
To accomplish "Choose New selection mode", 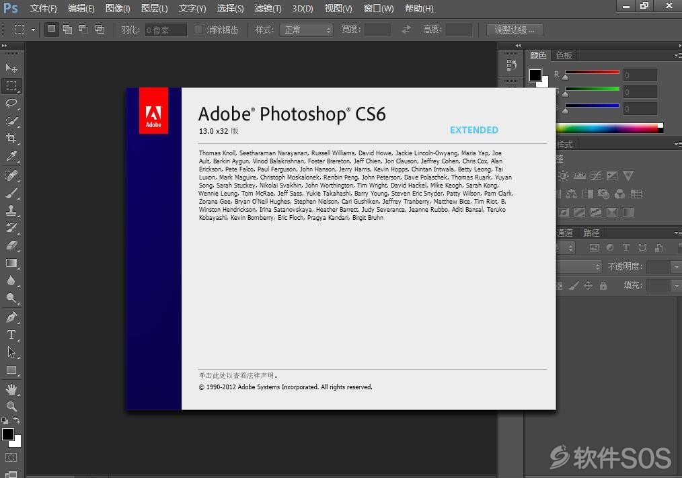I will pos(51,29).
